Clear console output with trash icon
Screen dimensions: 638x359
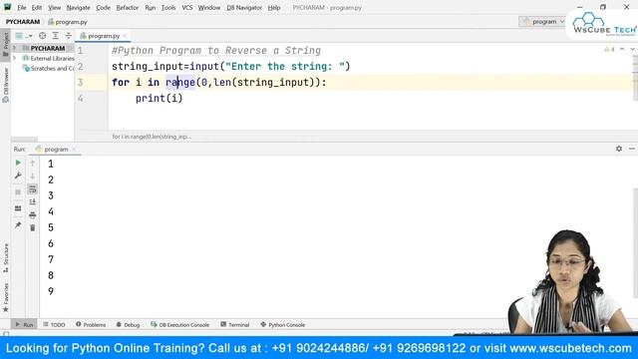point(33,228)
